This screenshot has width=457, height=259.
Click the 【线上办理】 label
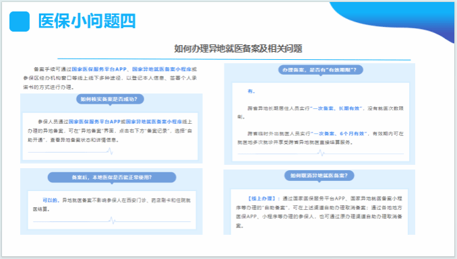point(262,198)
